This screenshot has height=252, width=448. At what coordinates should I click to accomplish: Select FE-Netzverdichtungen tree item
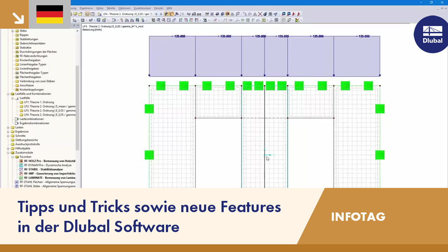coord(33,56)
